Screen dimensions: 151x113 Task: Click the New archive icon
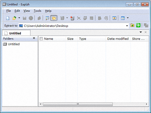tap(8, 18)
